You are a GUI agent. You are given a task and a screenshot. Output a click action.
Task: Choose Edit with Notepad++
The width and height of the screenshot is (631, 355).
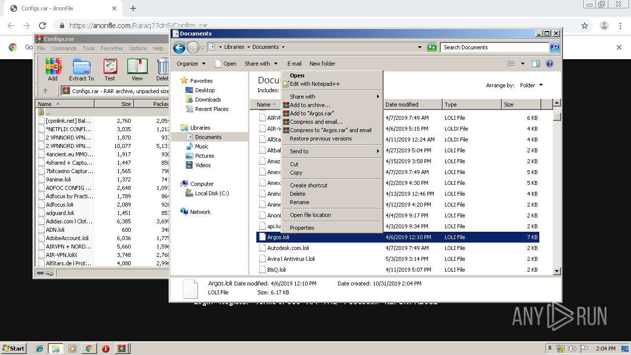(332, 84)
